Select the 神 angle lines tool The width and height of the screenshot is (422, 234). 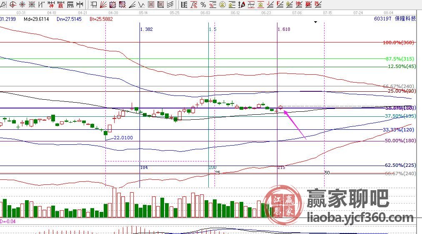pos(299,4)
